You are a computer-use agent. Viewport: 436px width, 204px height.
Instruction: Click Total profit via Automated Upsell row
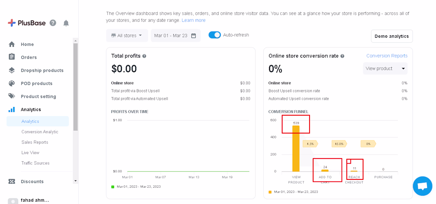pos(181,99)
